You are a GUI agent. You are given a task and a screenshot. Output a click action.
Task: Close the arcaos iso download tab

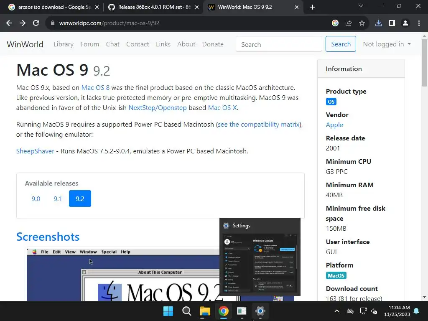pos(97,7)
